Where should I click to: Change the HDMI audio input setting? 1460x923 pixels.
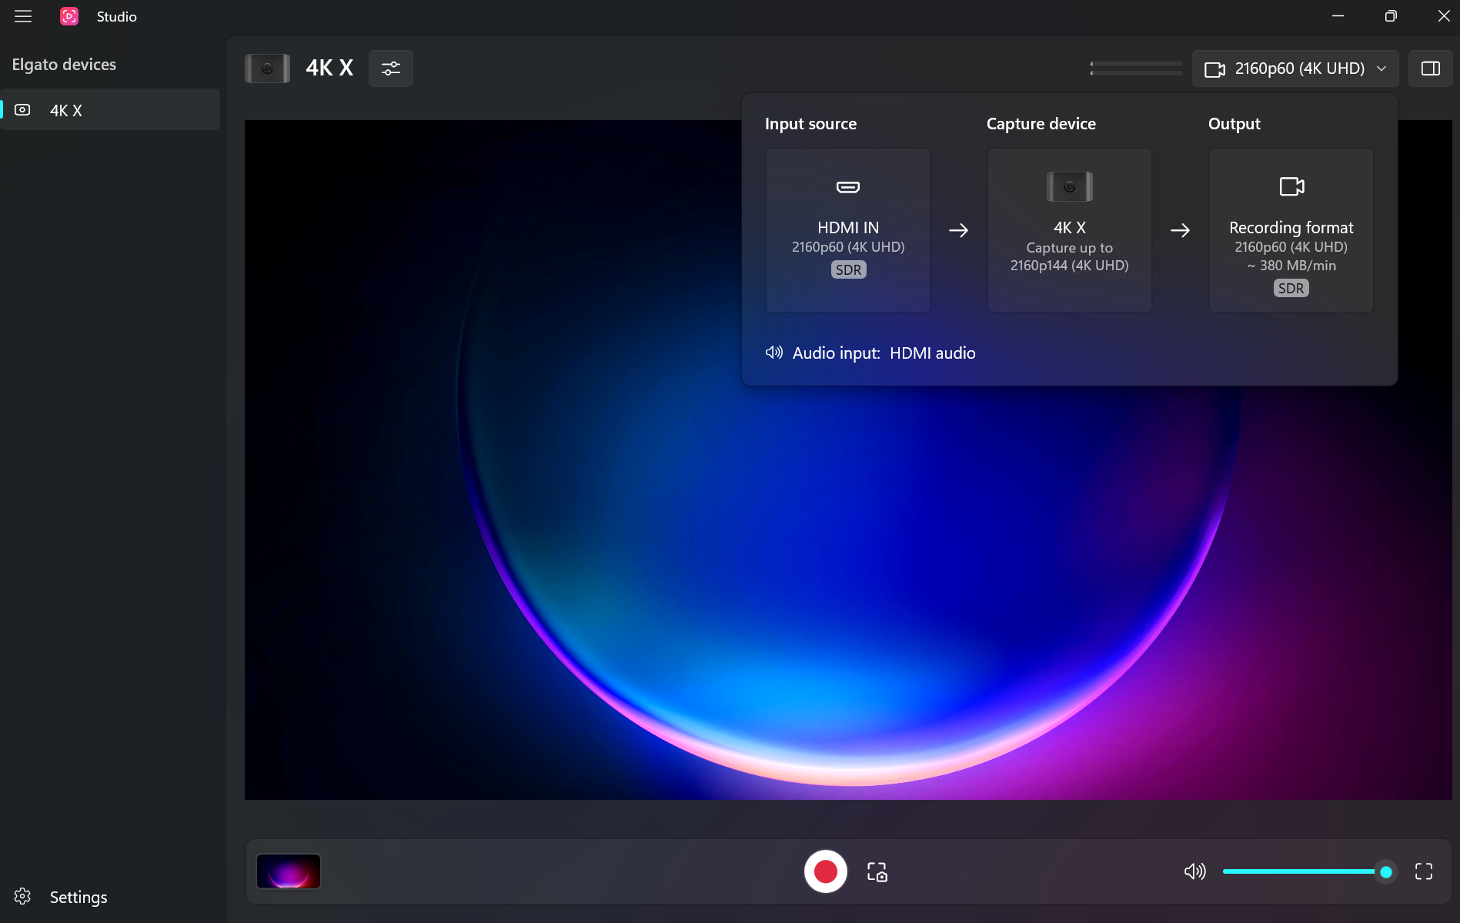932,353
